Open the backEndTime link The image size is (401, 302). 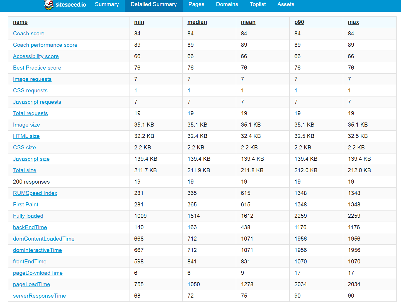pos(30,227)
